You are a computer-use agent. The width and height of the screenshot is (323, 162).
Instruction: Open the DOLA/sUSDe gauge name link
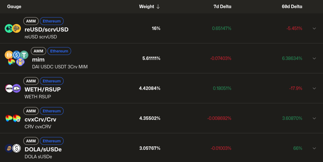point(43,149)
